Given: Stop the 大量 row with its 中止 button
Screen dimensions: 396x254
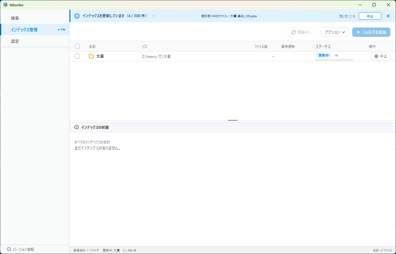Looking at the screenshot, I should (x=380, y=56).
